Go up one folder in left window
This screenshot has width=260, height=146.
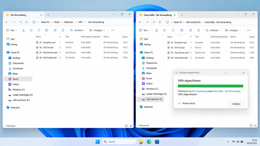tap(21, 22)
